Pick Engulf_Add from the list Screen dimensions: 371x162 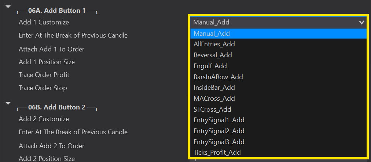[210, 66]
